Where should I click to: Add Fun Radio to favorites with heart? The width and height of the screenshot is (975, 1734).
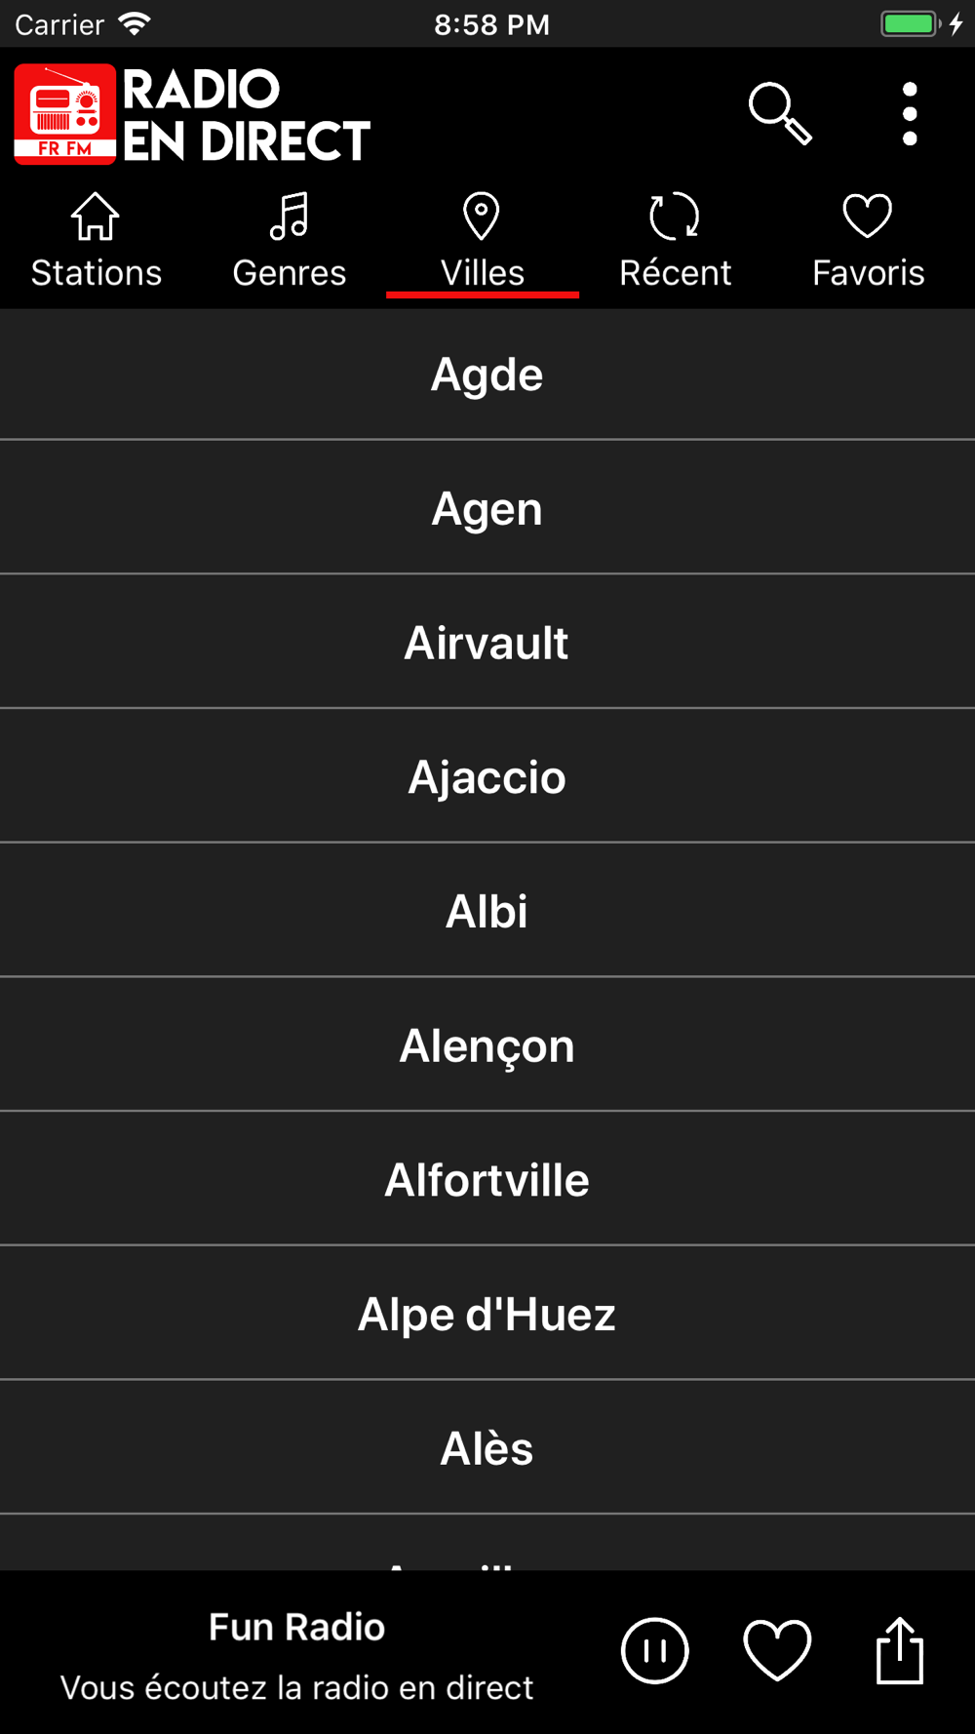pyautogui.click(x=777, y=1650)
